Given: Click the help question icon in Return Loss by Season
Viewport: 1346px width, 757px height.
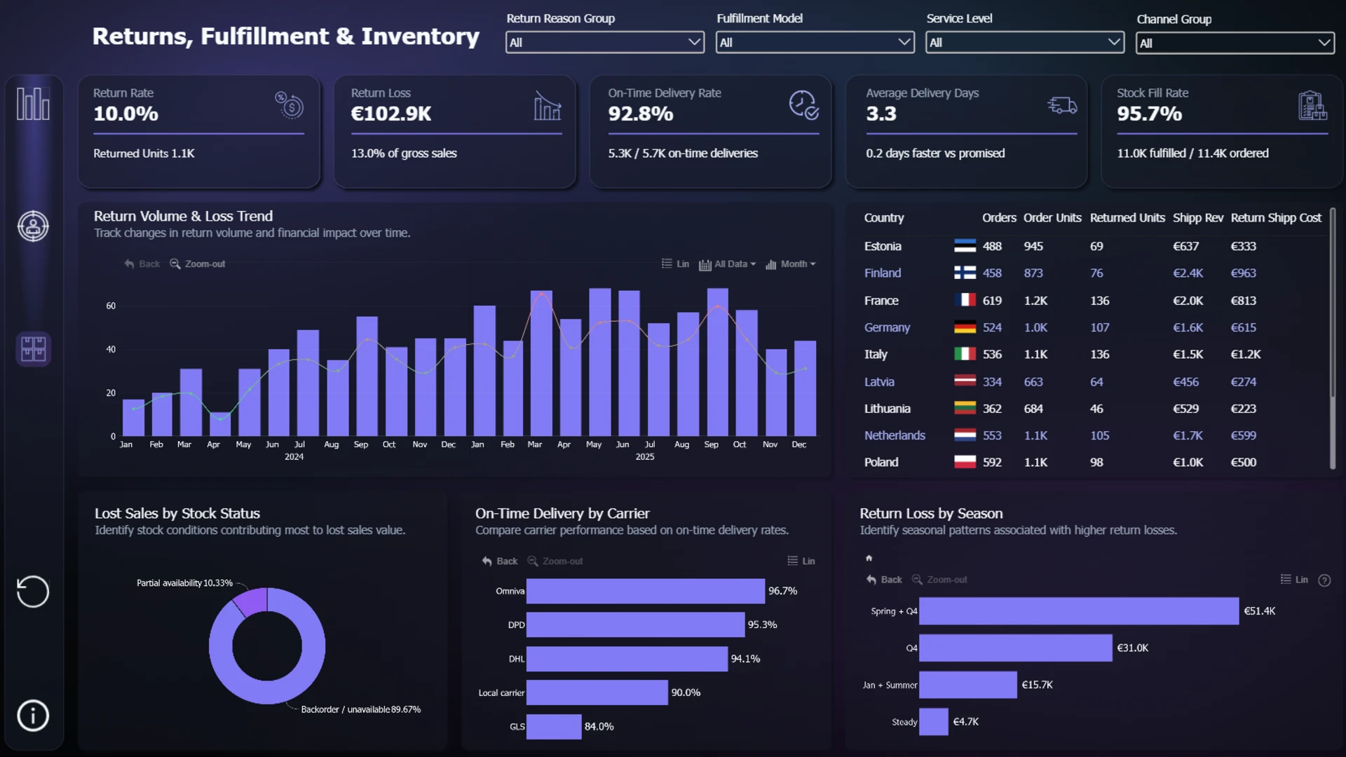Looking at the screenshot, I should click(1324, 580).
